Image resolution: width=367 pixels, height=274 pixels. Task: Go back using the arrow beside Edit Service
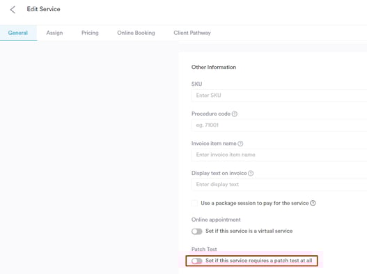point(13,10)
